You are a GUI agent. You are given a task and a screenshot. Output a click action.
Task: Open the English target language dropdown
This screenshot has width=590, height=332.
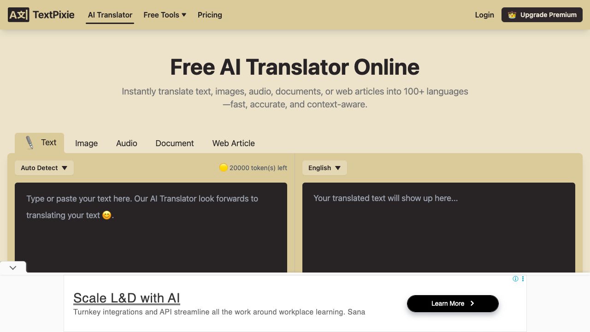324,168
